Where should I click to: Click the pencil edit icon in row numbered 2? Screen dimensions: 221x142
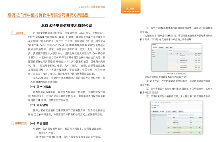[177, 60]
